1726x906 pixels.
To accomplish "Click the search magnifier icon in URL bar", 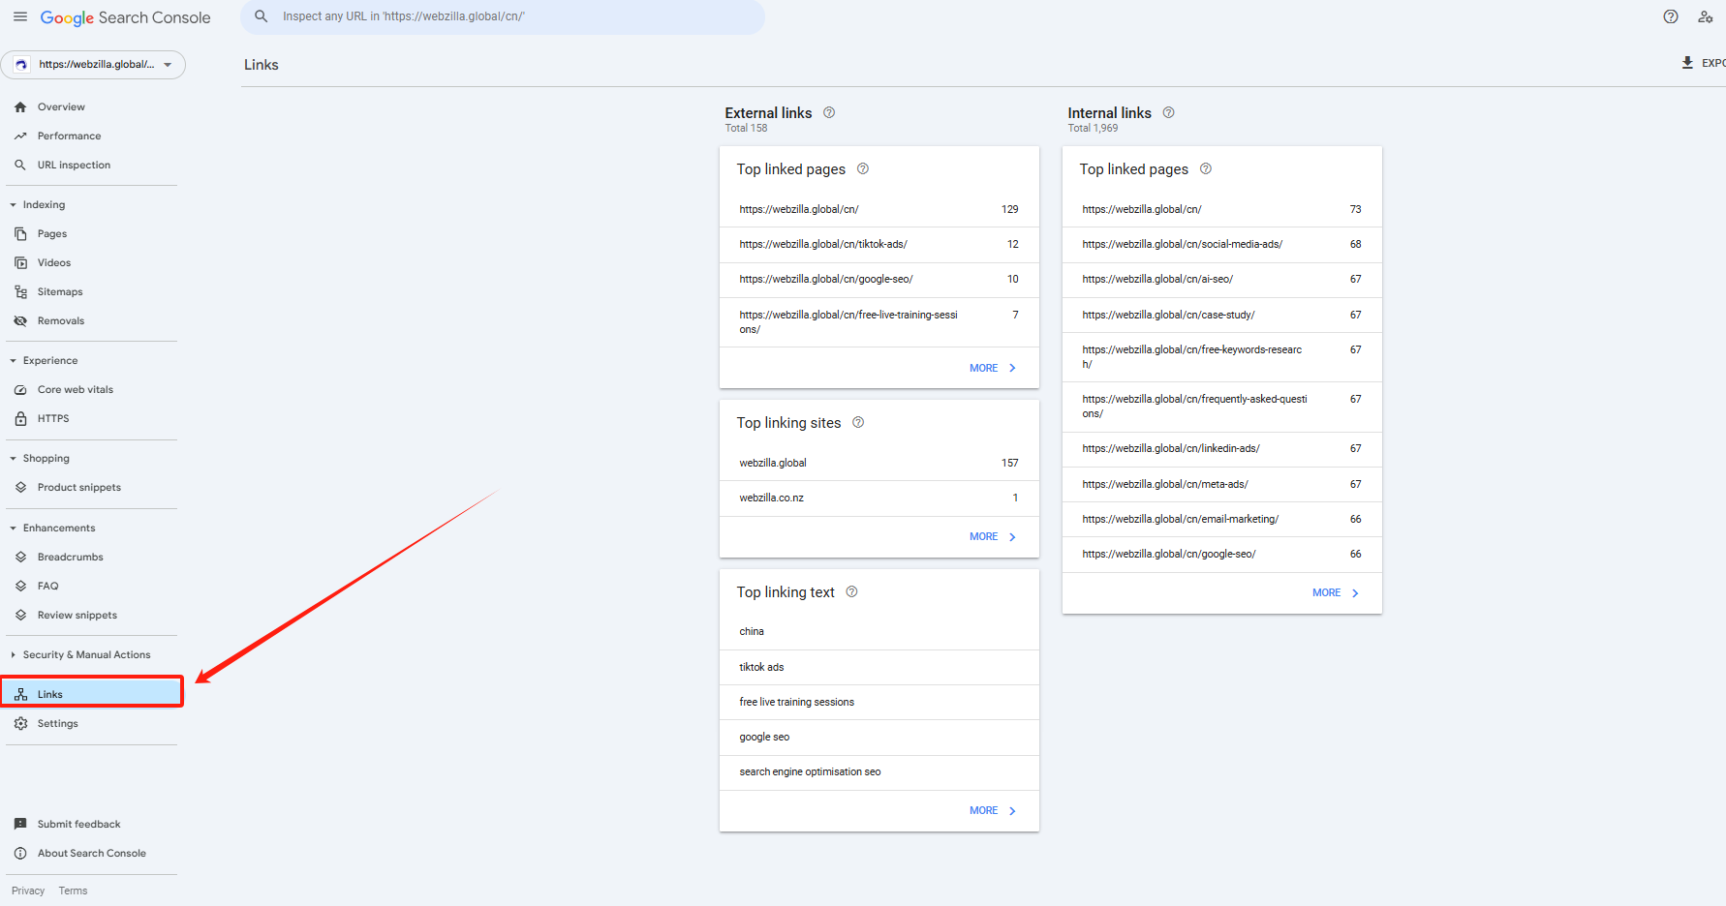I will tap(261, 16).
